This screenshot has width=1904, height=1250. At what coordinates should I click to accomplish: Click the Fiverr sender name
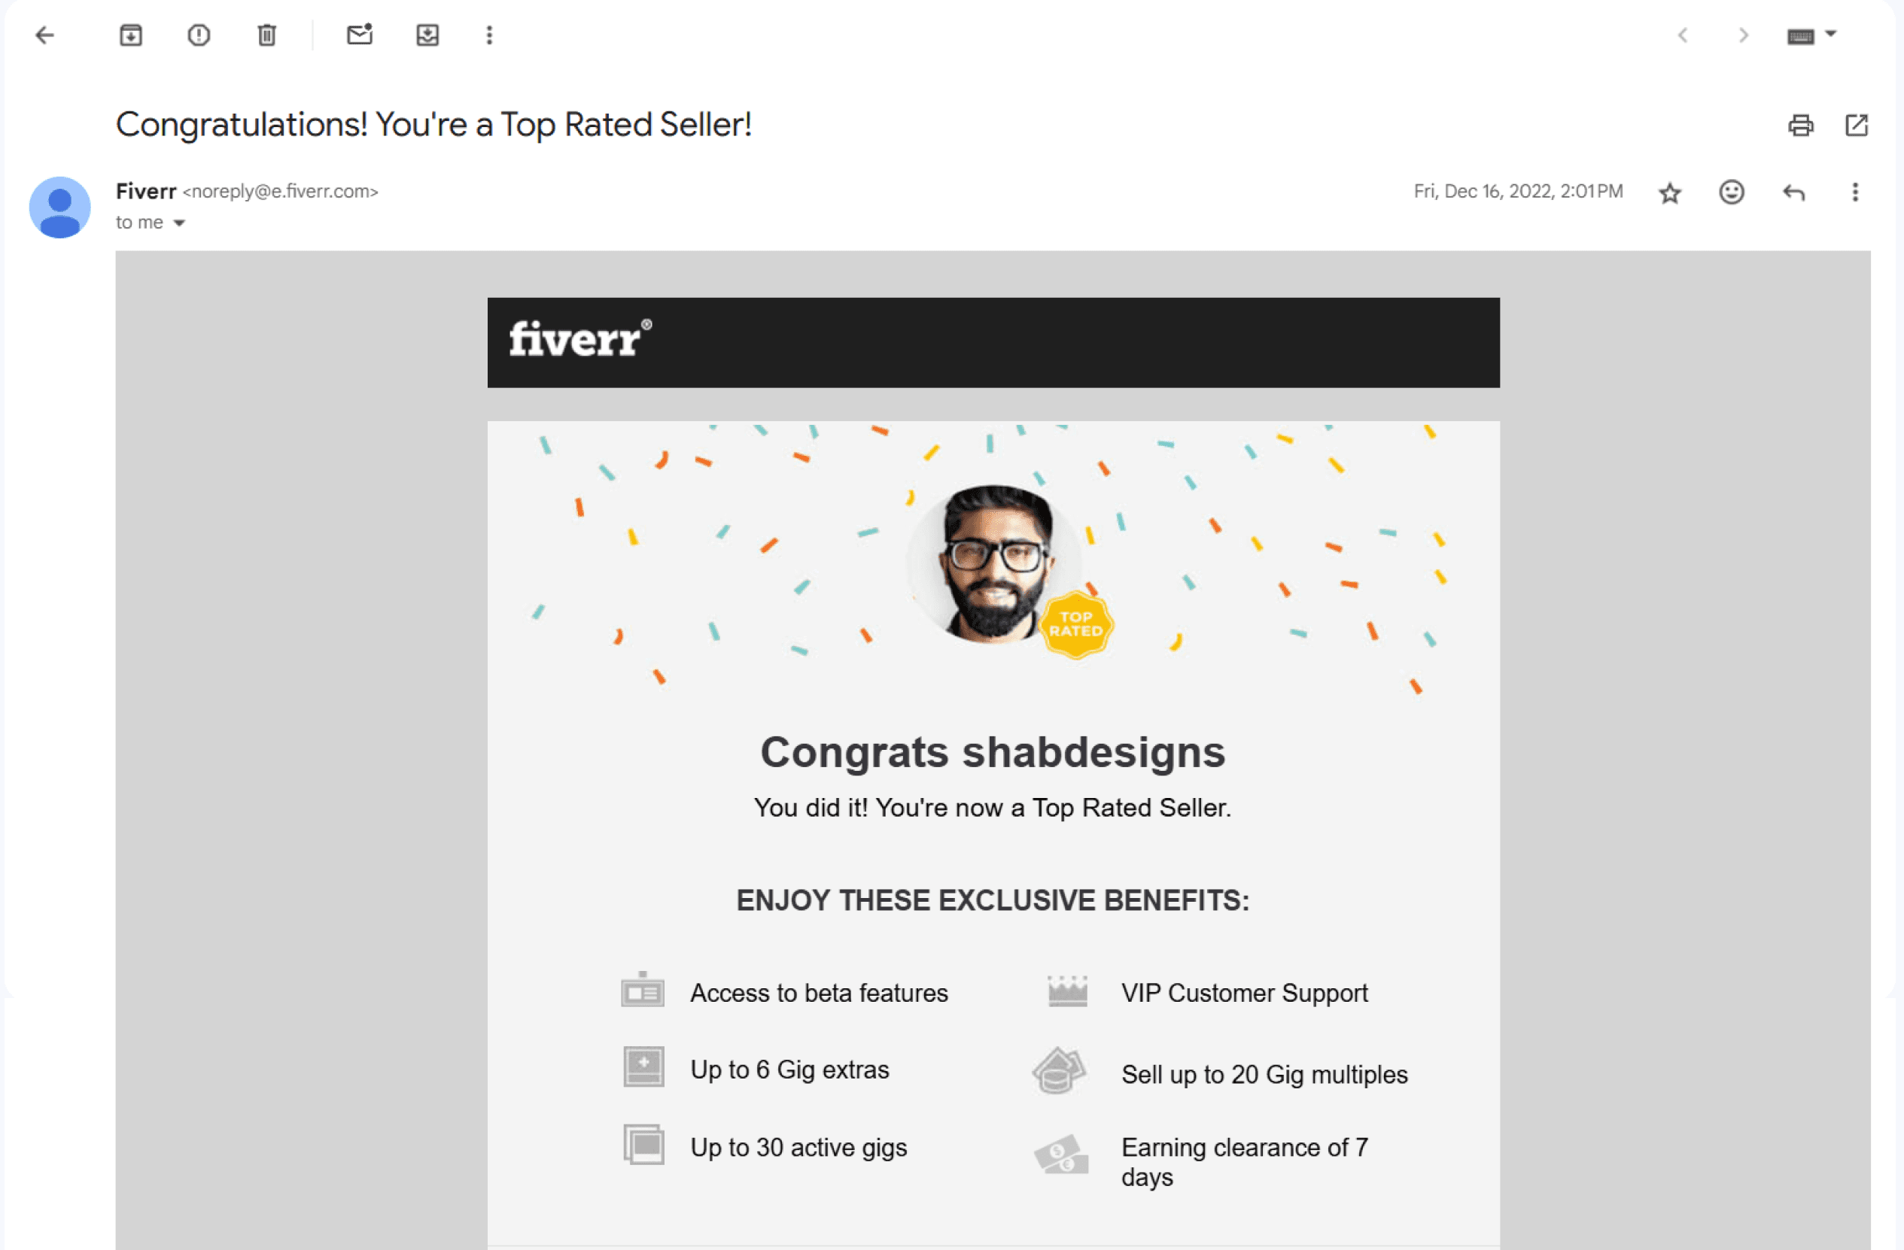click(x=145, y=191)
